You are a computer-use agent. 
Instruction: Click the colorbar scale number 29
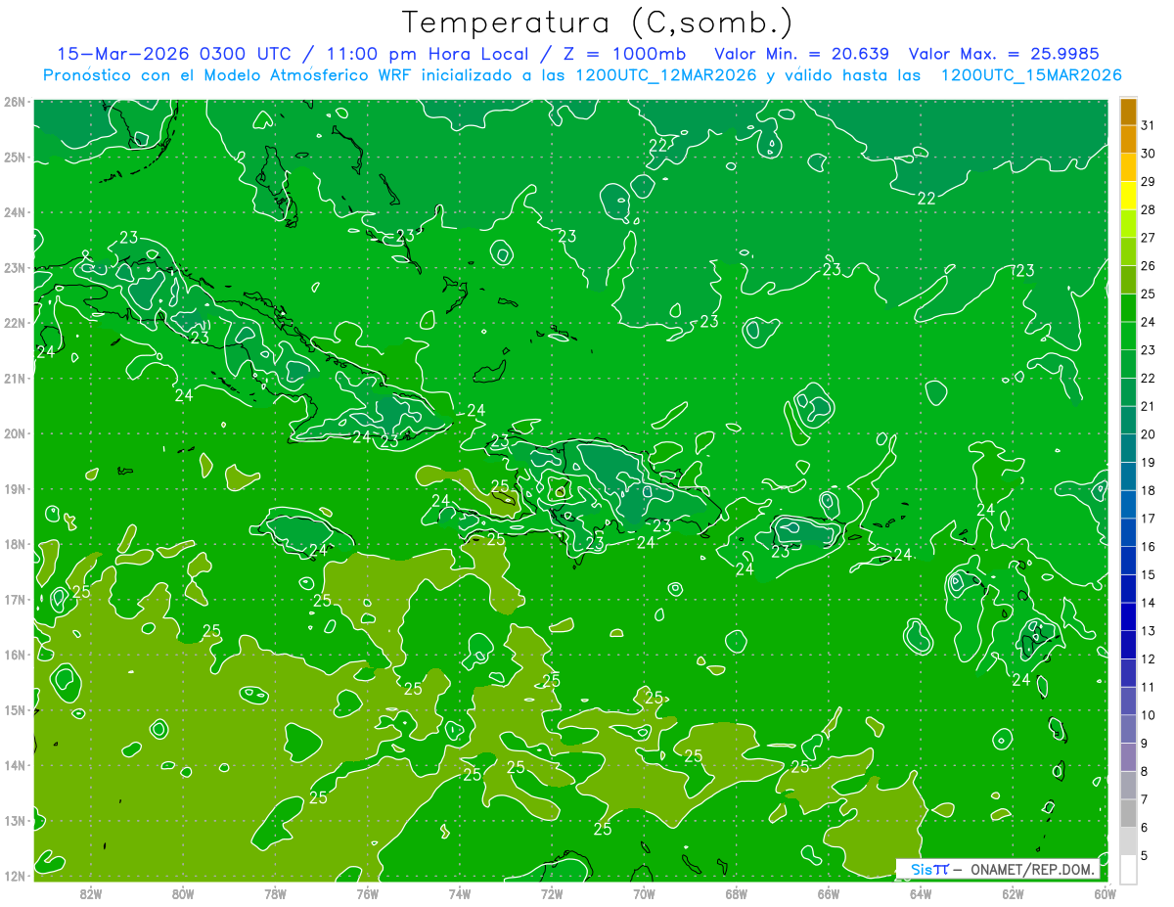tap(1148, 181)
